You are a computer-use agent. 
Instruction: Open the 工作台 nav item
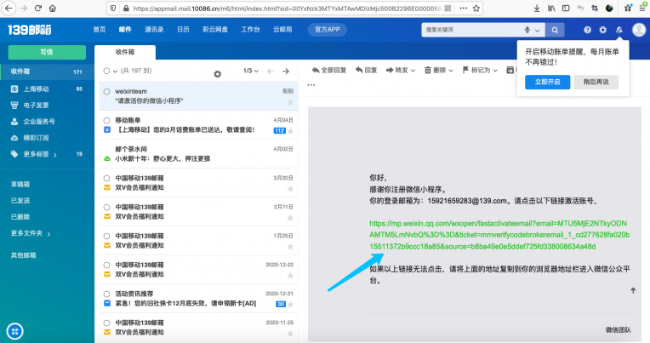click(x=250, y=30)
